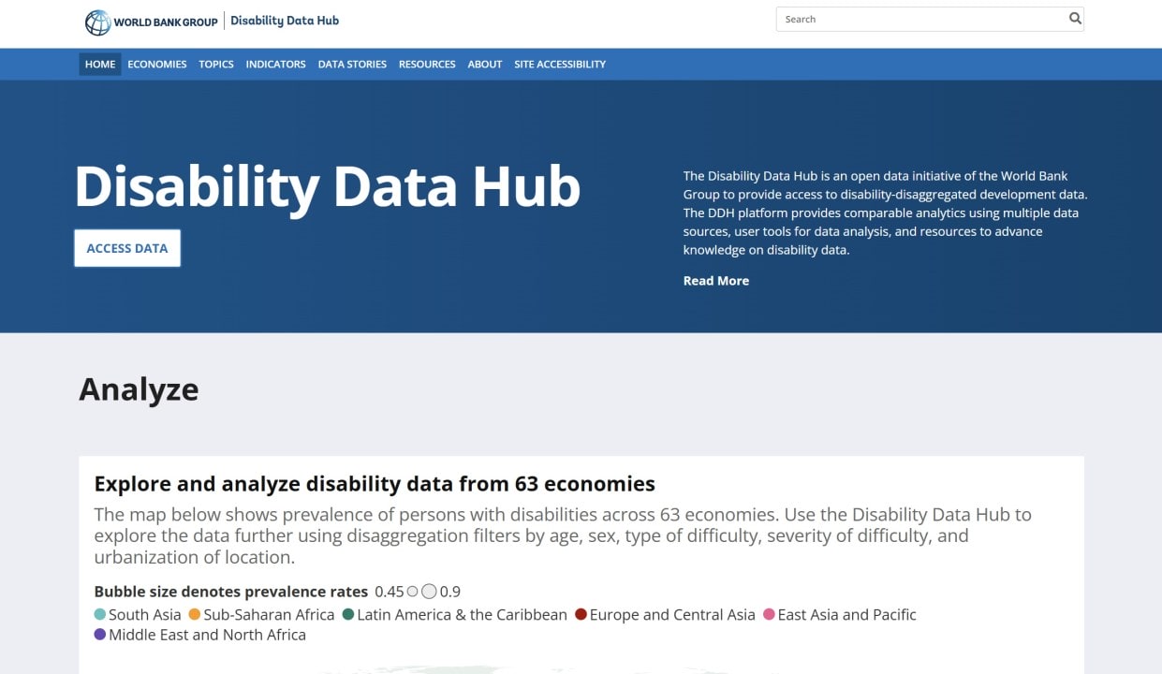Open the Read More link
Image resolution: width=1162 pixels, height=674 pixels.
click(715, 280)
